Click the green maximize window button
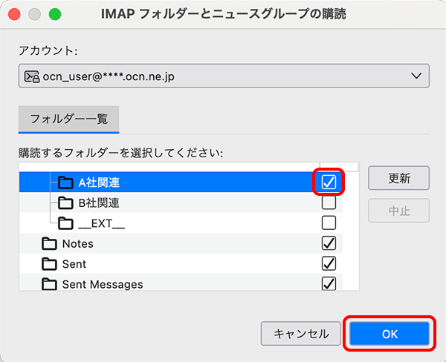The height and width of the screenshot is (362, 446). (54, 14)
